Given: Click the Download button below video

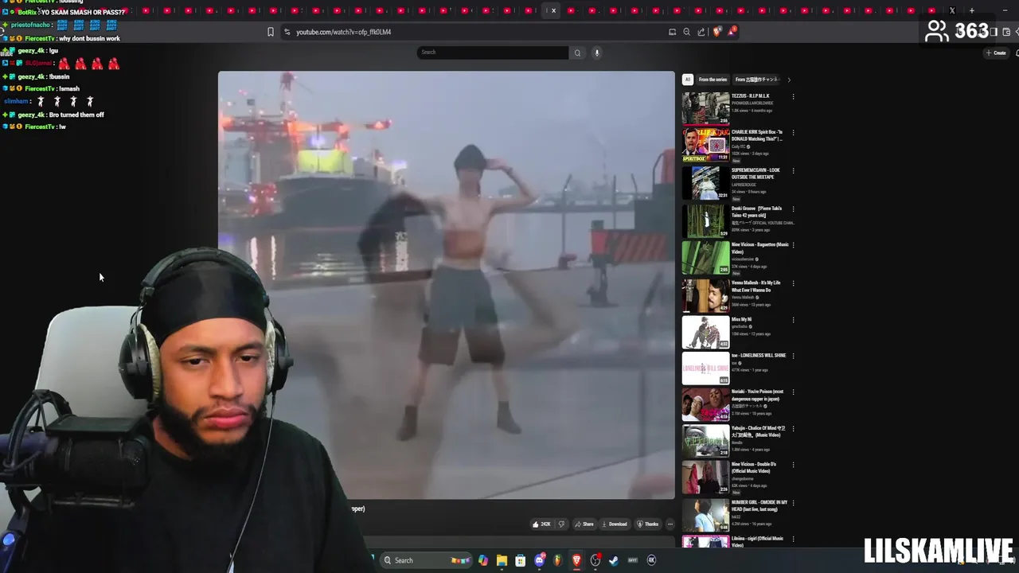Looking at the screenshot, I should [615, 524].
